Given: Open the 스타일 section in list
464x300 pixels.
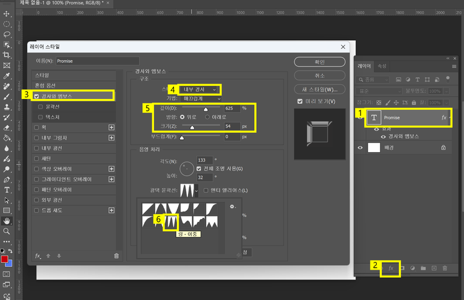Looking at the screenshot, I should tap(74, 75).
